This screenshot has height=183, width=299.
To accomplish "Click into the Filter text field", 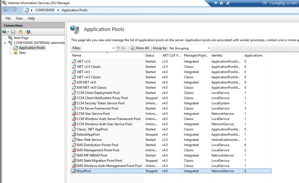I will coord(96,48).
